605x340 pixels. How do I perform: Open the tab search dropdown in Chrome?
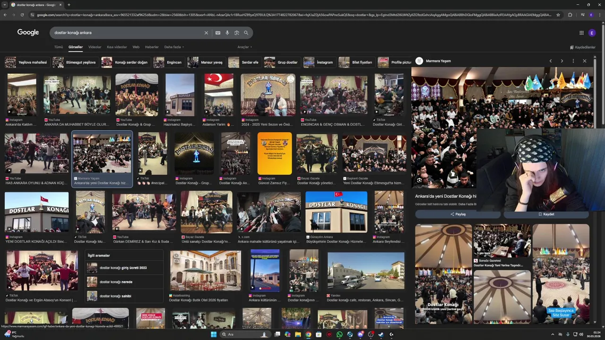click(x=5, y=5)
